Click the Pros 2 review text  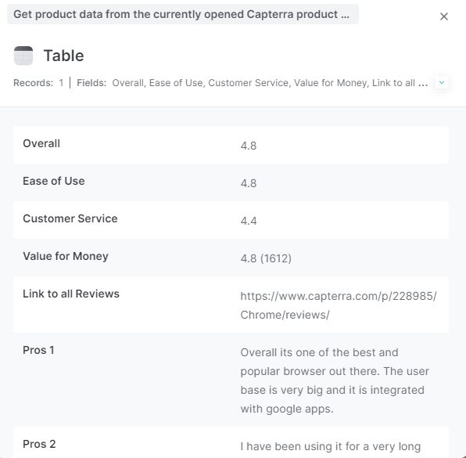click(x=331, y=446)
